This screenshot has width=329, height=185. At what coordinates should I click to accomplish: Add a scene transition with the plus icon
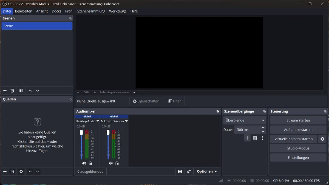pyautogui.click(x=247, y=138)
